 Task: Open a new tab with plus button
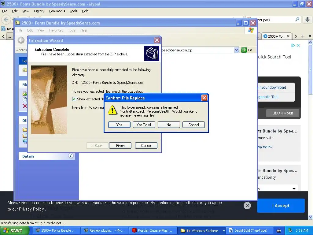pyautogui.click(x=303, y=36)
